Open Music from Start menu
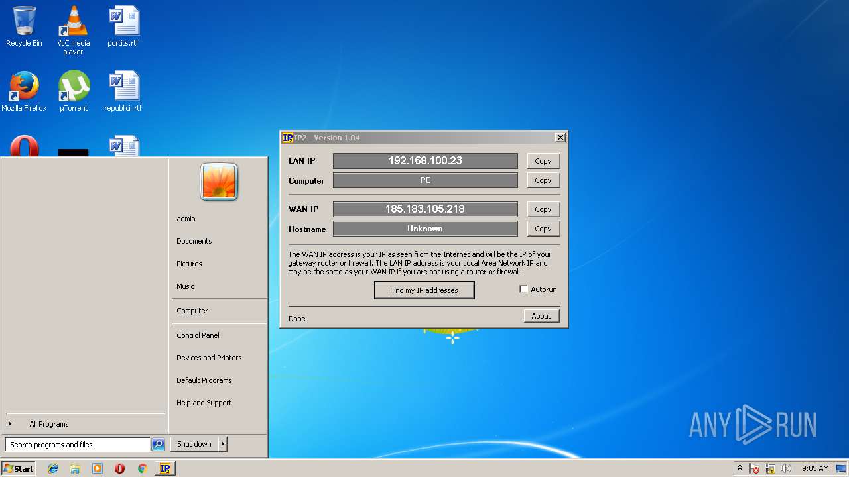This screenshot has height=477, width=849. tap(185, 286)
